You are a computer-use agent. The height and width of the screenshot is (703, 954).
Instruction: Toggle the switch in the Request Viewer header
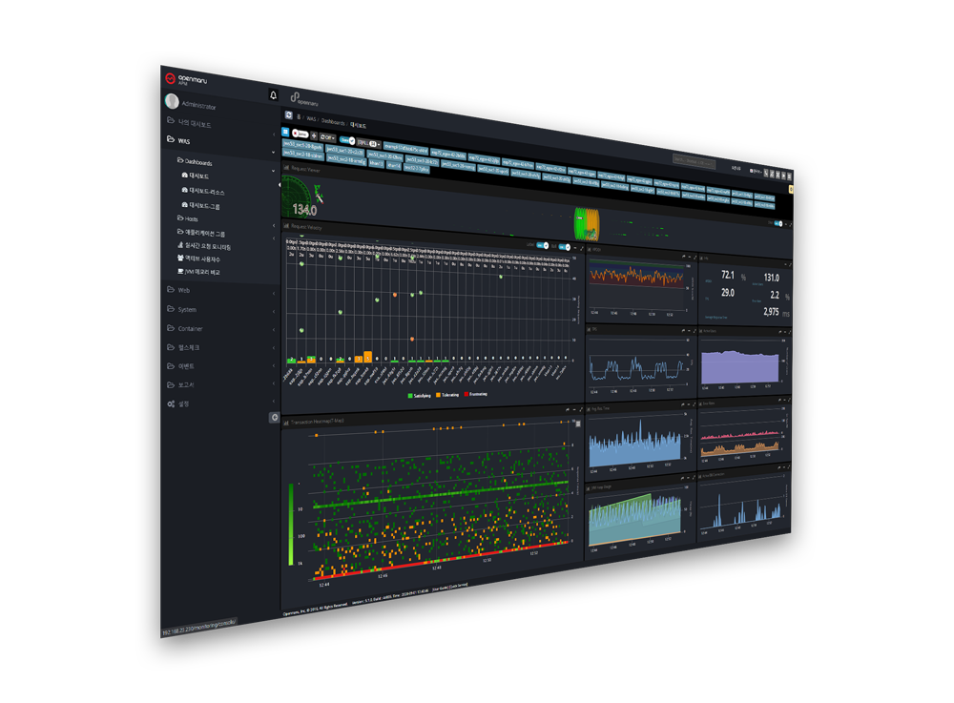[x=778, y=223]
